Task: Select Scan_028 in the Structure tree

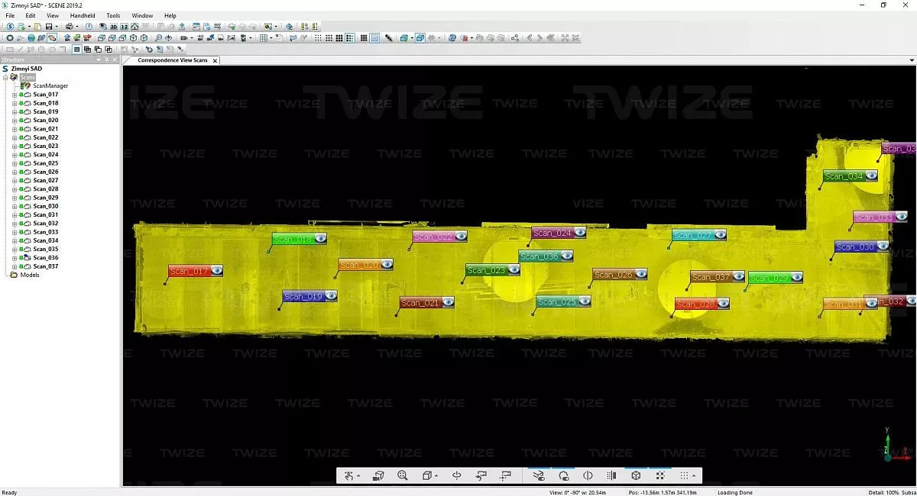Action: (45, 189)
